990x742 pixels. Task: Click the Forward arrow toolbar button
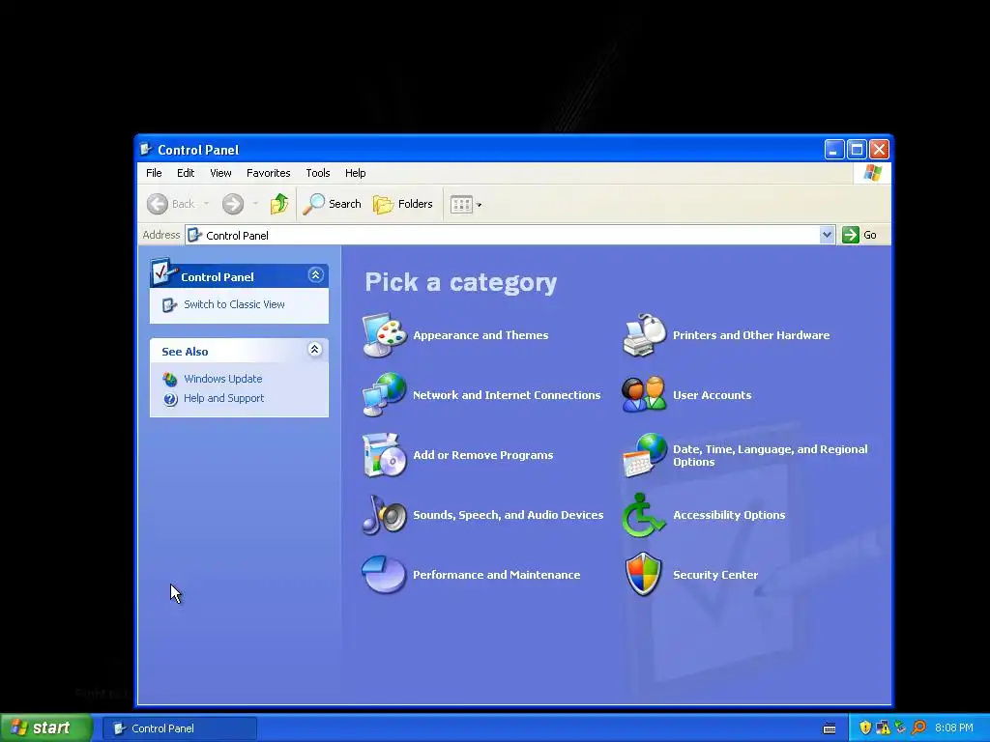(x=233, y=204)
